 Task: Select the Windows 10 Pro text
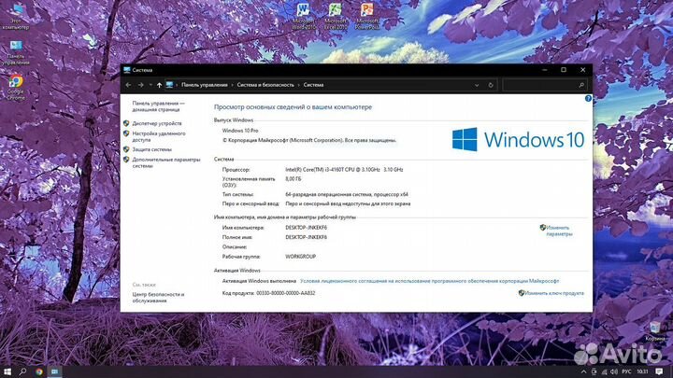click(x=240, y=131)
